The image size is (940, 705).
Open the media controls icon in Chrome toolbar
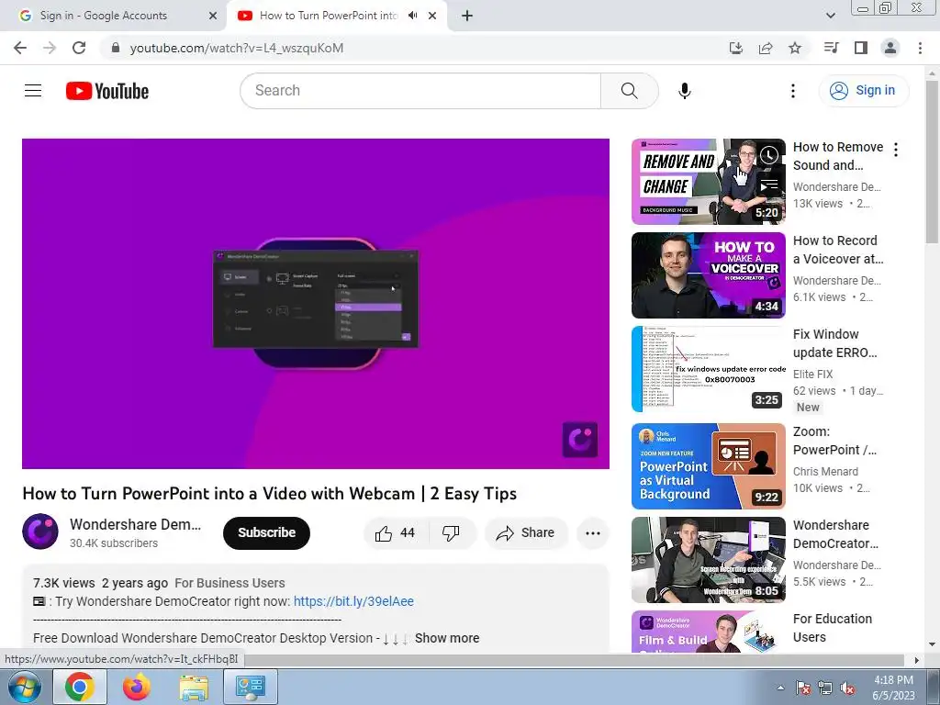point(831,48)
